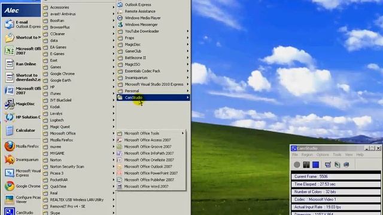383x215 pixels.
Task: Click Codec : Microsoft Video 1 readout
Action: [x=336, y=199]
